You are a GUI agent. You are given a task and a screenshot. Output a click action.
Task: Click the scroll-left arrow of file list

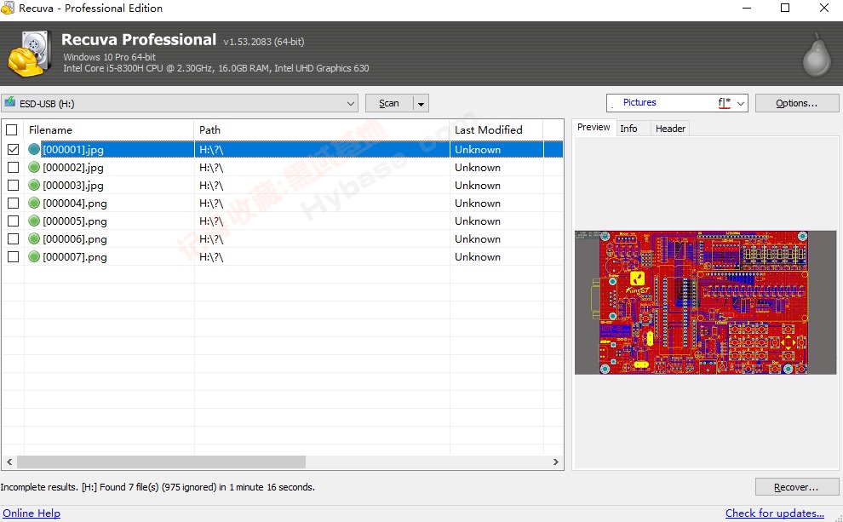[x=9, y=462]
